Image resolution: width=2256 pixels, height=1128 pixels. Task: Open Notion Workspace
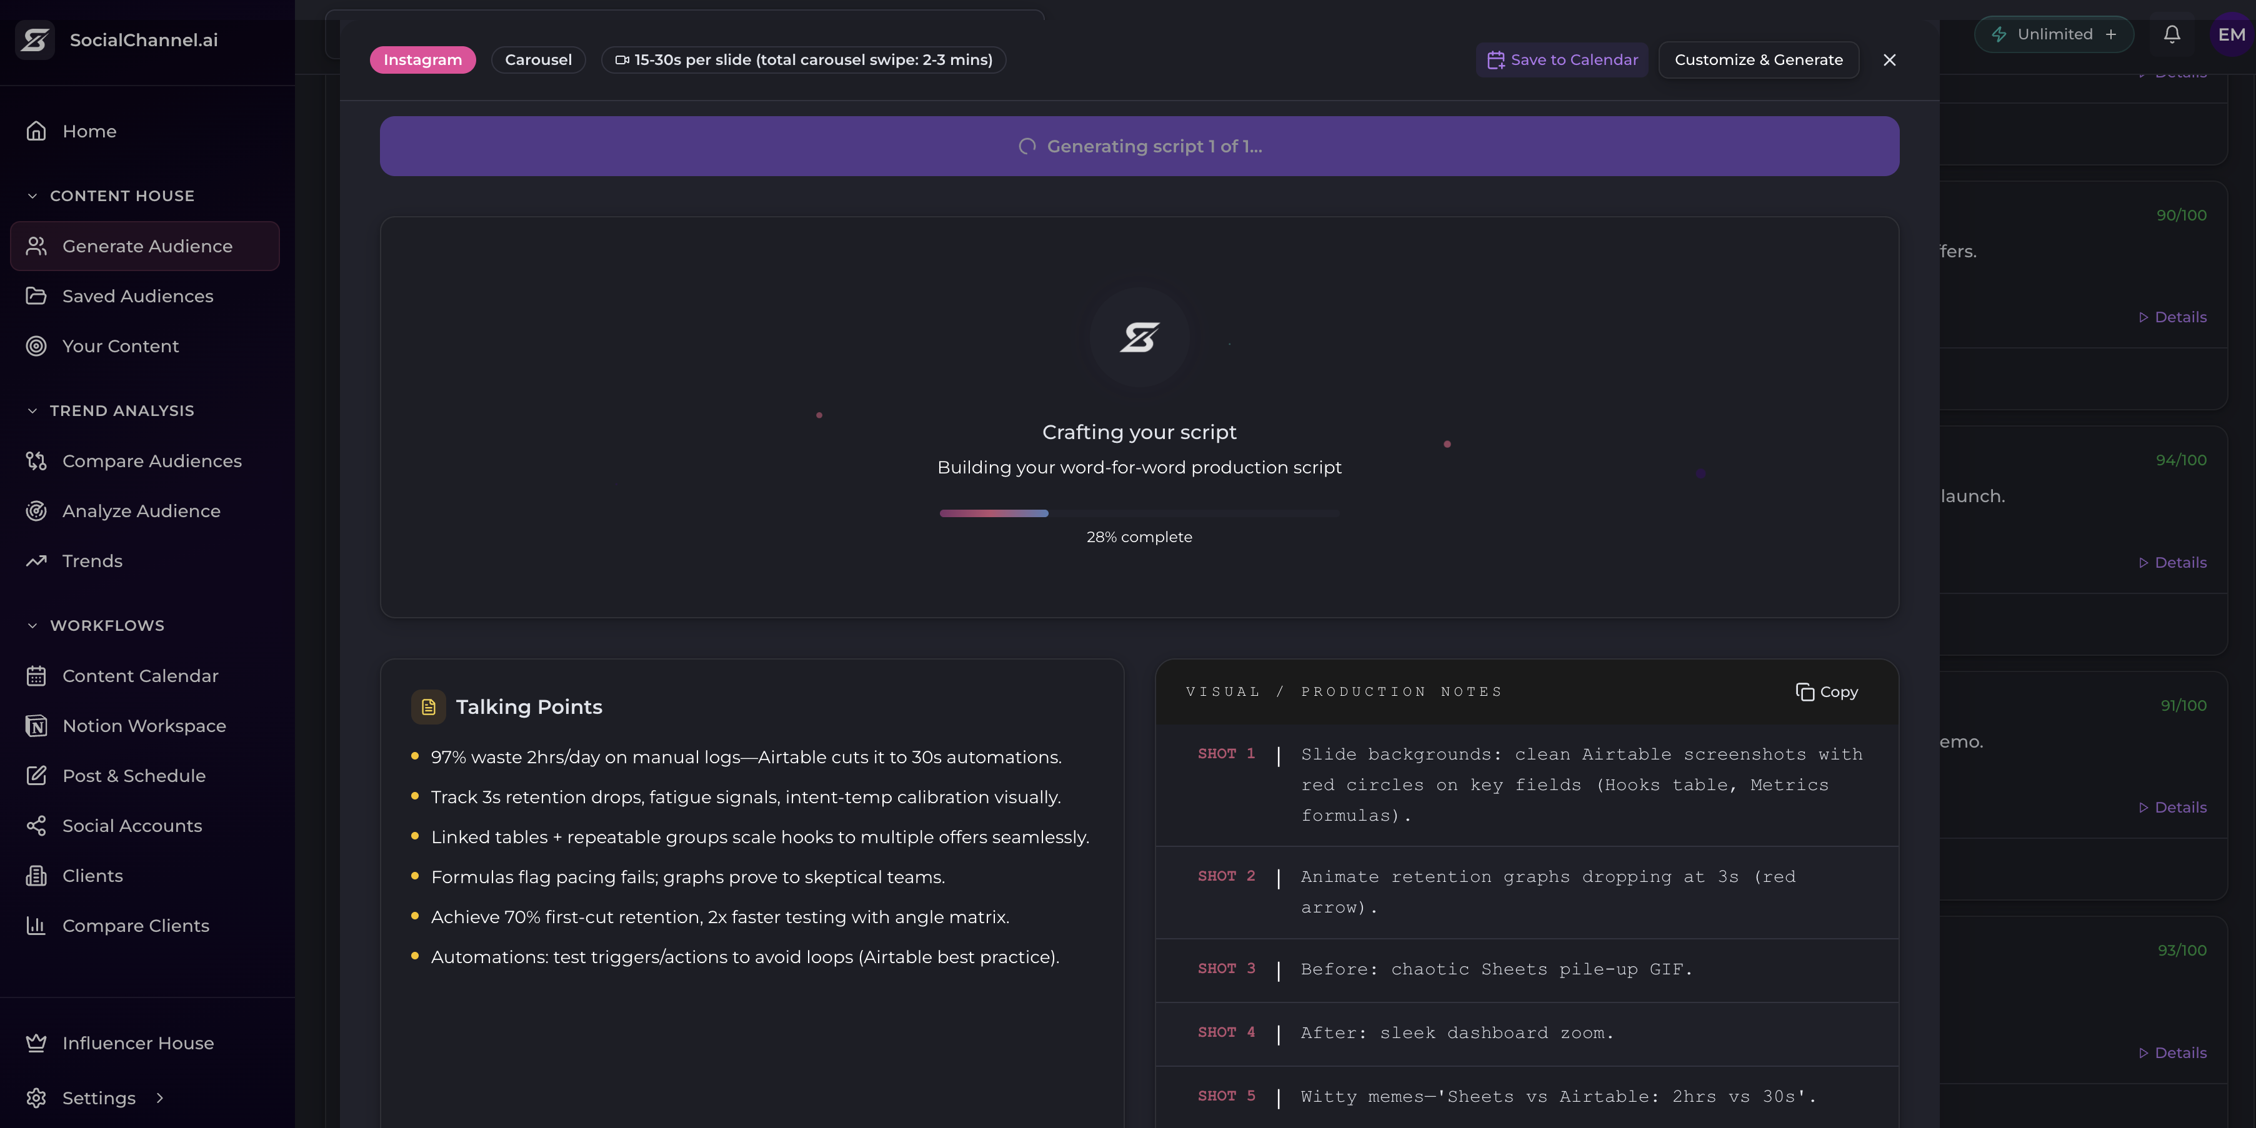[144, 726]
